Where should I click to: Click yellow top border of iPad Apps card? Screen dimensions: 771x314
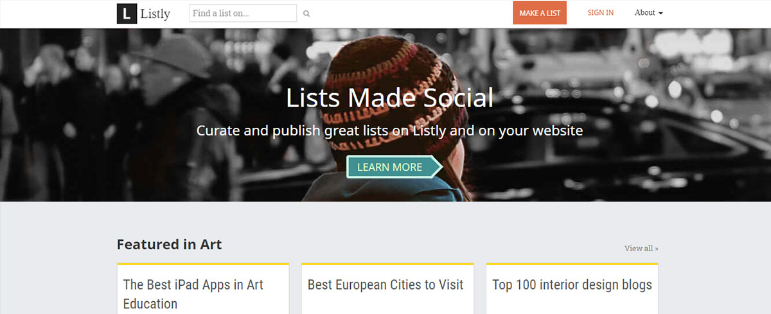click(203, 263)
